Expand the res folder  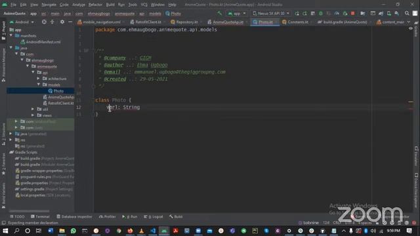click(10, 140)
